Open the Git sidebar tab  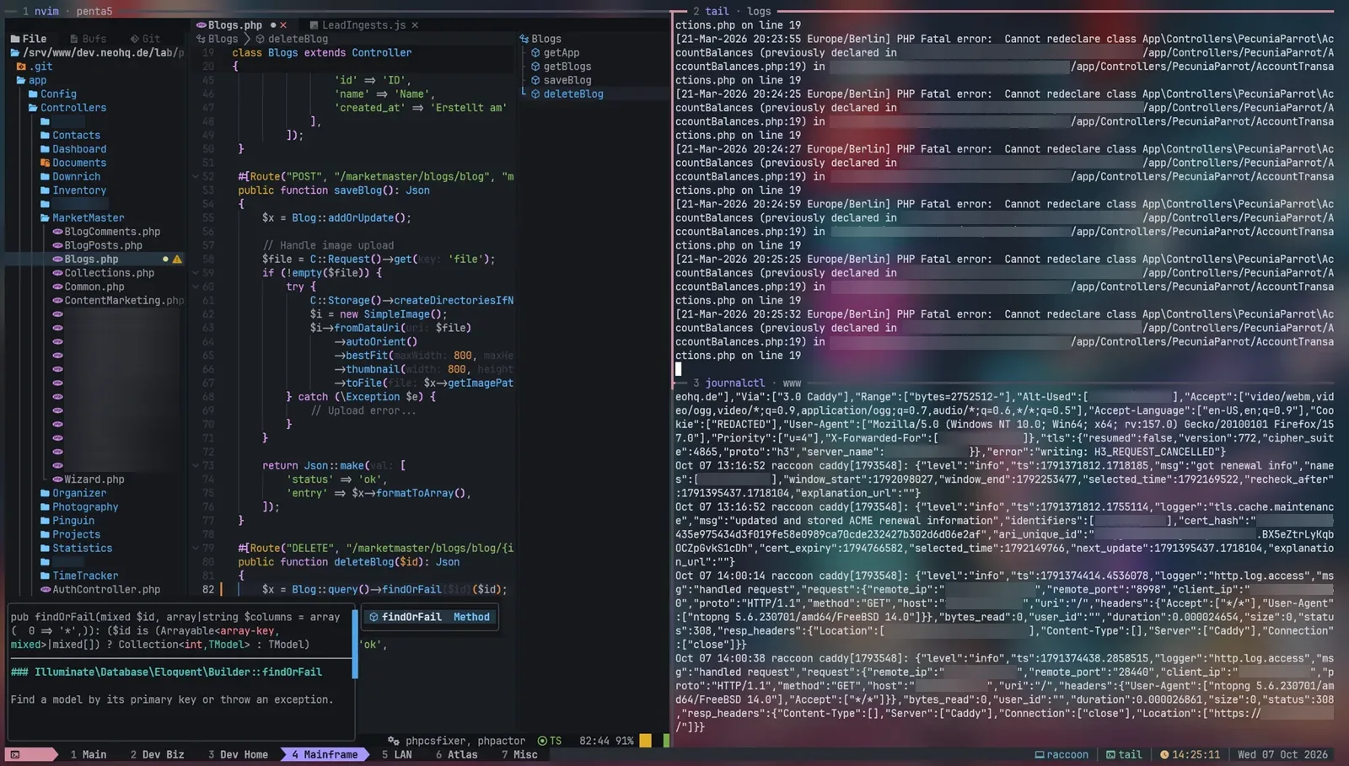point(145,39)
